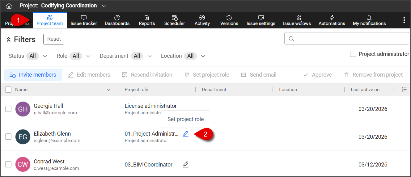Go to the Dashboards tab
The image size is (411, 177).
117,20
